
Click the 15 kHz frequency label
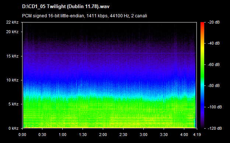(x=12, y=56)
